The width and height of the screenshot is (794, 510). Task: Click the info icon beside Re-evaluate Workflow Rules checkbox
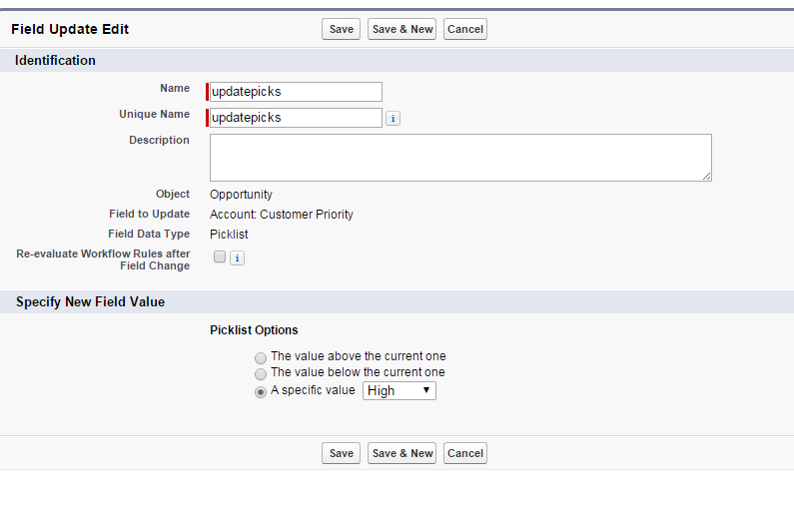pos(237,258)
